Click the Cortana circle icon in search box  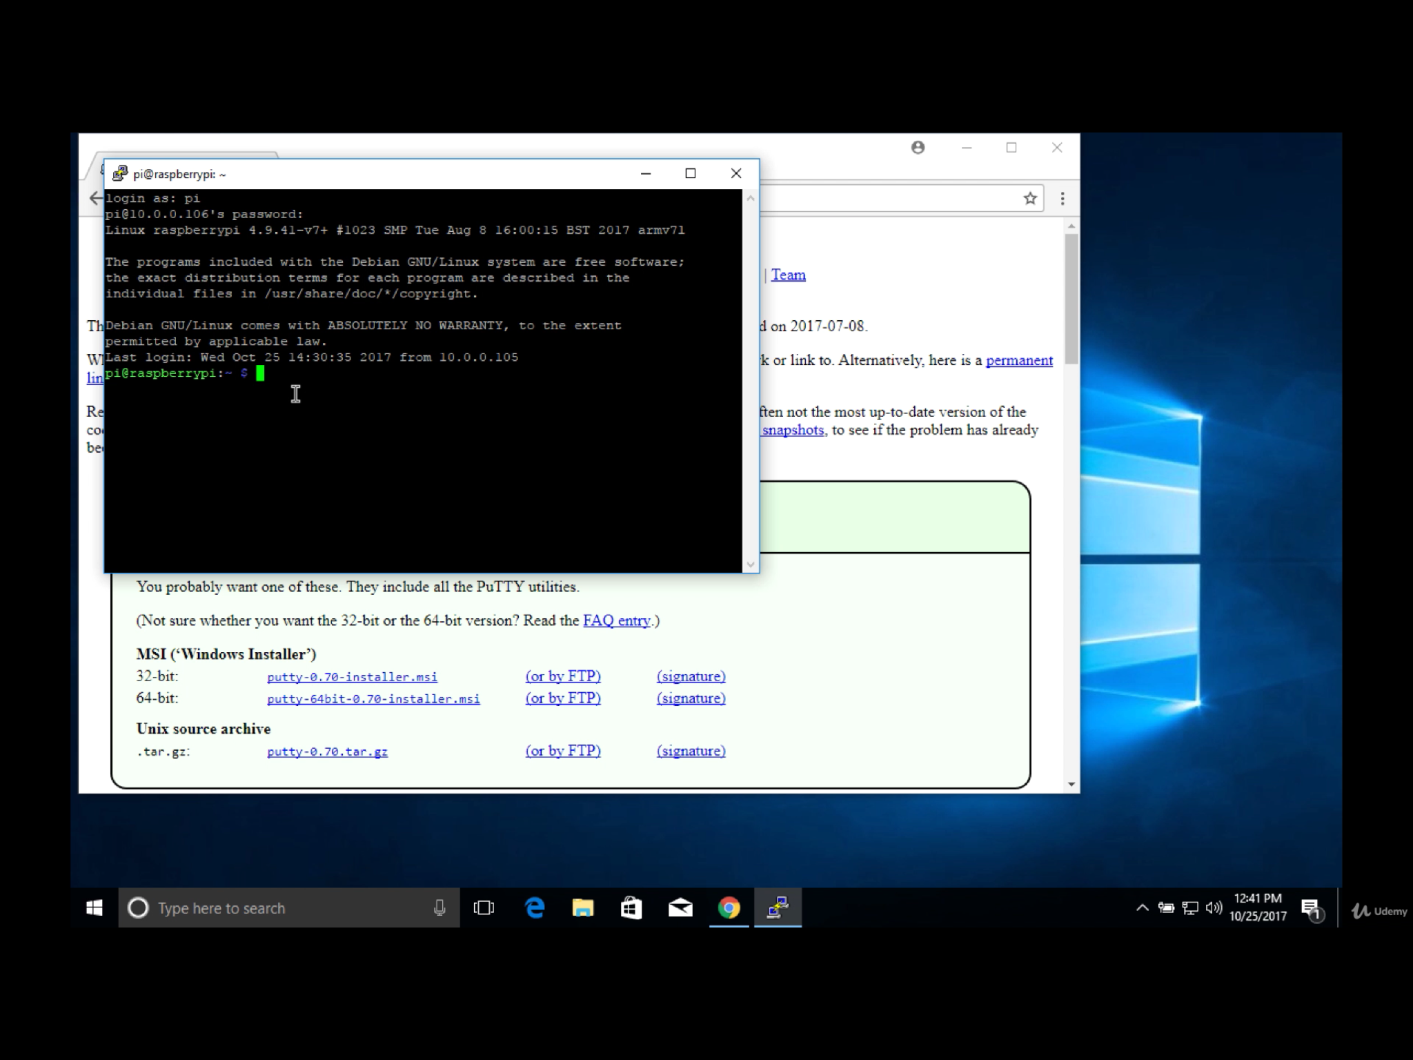click(x=138, y=907)
